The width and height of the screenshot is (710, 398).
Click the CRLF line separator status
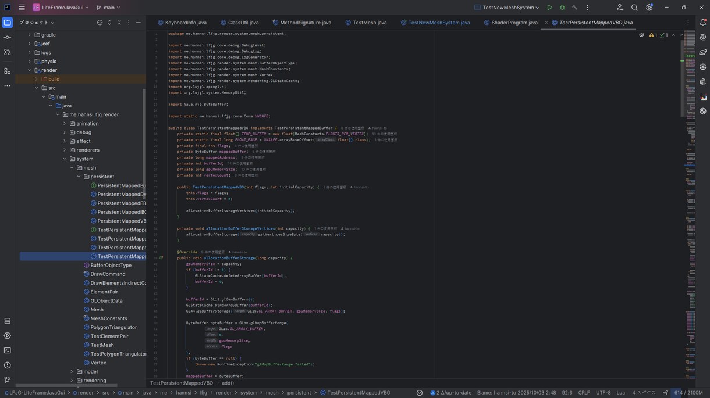(584, 393)
